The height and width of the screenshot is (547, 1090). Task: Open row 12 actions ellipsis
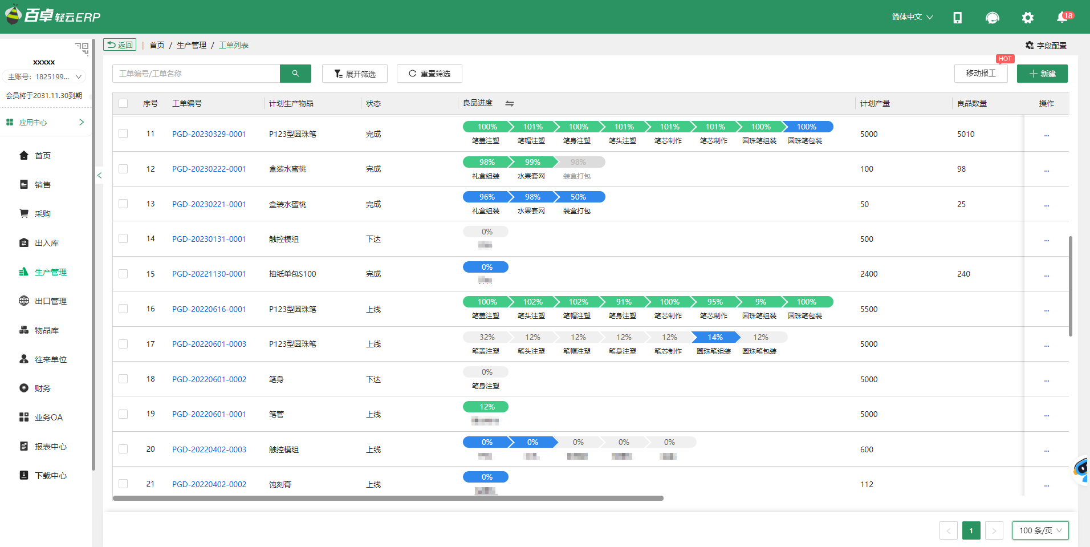pyautogui.click(x=1047, y=170)
